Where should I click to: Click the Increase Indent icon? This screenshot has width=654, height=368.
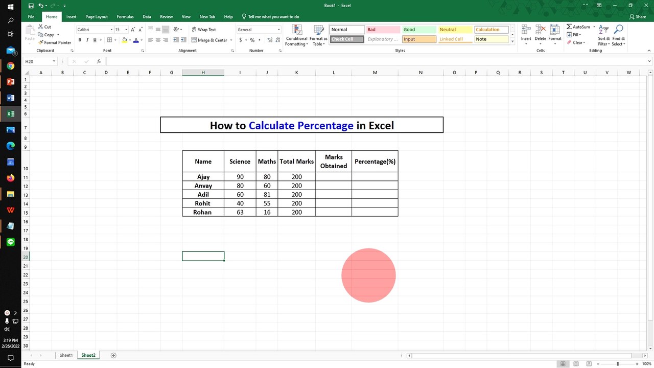(184, 40)
